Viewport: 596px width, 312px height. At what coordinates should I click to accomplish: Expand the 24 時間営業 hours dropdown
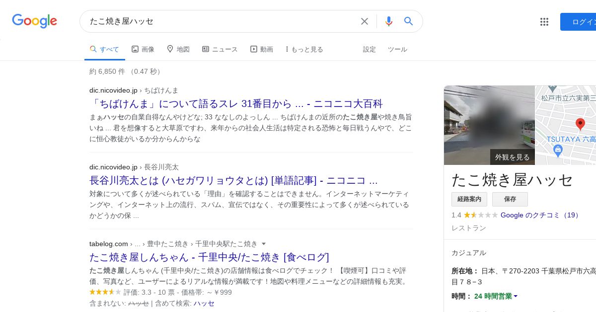(496, 296)
